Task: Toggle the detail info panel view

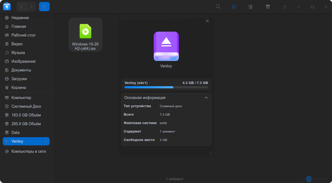Action: [268, 7]
